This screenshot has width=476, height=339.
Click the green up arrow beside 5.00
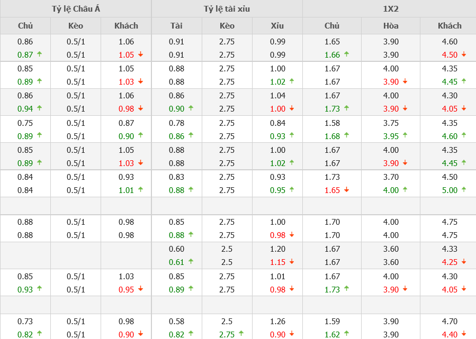coord(464,189)
